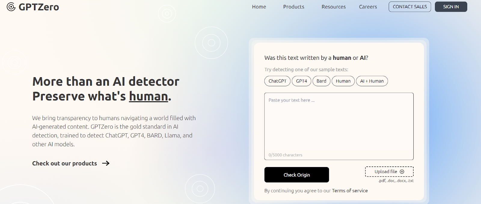Click the arrow next to 'Check out our products'
The height and width of the screenshot is (204, 481).
(x=106, y=163)
